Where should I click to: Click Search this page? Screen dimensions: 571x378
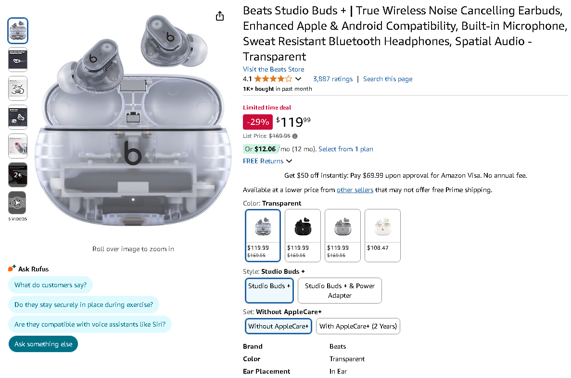(388, 79)
